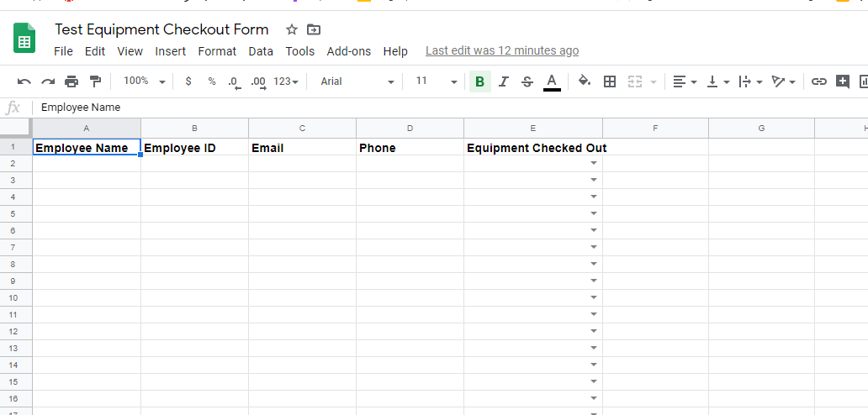Open 'Last edit was 12 minutes ago' link

tap(502, 51)
